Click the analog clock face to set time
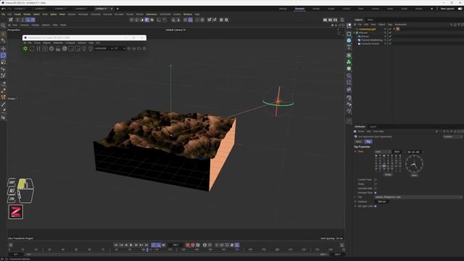 414,164
